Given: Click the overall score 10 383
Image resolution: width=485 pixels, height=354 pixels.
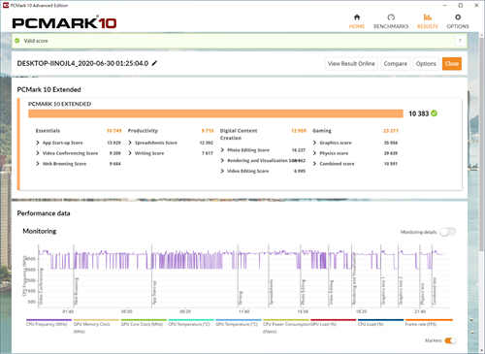Looking at the screenshot, I should coord(418,113).
